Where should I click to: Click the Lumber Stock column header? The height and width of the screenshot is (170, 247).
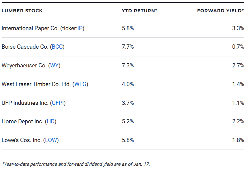click(x=22, y=11)
